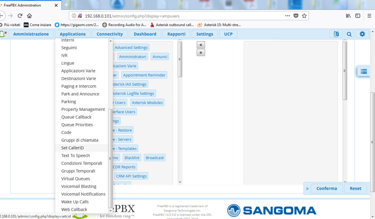Select Applicazioni Varie menu entry
The height and width of the screenshot is (219, 375).
point(82,71)
